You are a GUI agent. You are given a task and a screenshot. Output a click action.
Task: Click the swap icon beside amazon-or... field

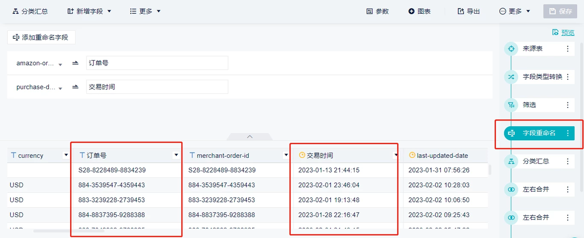click(75, 63)
